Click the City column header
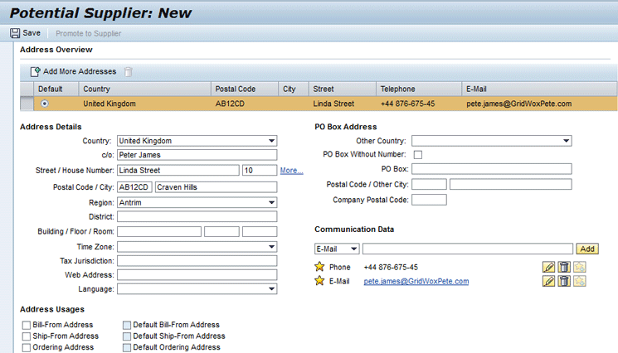The image size is (618, 353). (x=294, y=89)
